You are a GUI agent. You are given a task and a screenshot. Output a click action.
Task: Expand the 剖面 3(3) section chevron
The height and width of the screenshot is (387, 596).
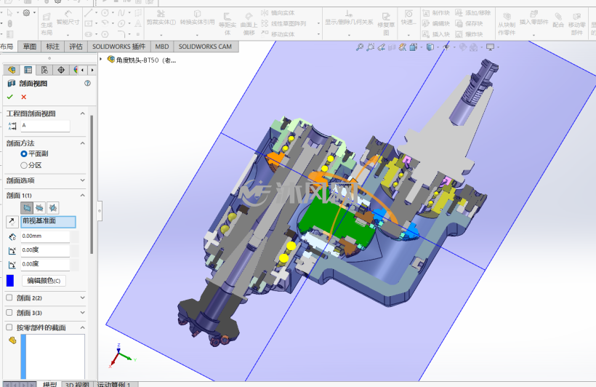(82, 312)
